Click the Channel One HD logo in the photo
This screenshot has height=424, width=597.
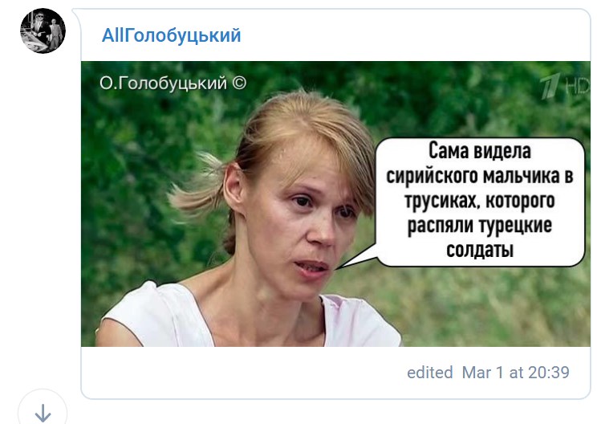click(565, 87)
